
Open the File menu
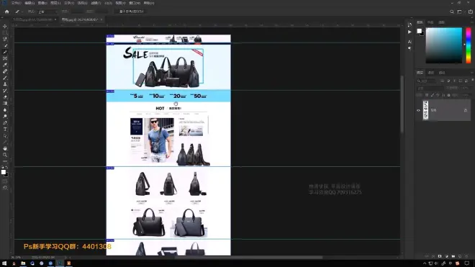[x=16, y=3]
